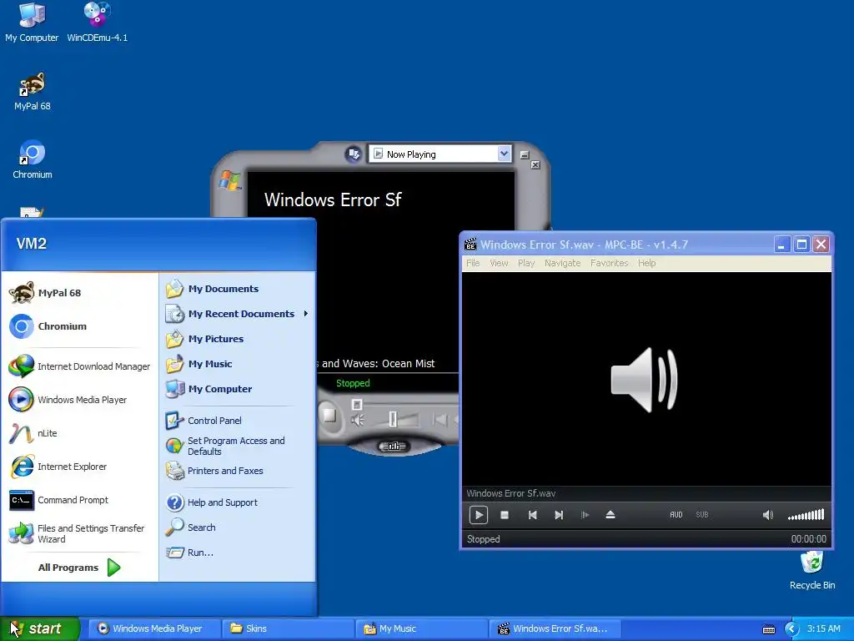The image size is (854, 641).
Task: Switch to Windows Error Sf.wav taskbar button
Action: (x=555, y=628)
